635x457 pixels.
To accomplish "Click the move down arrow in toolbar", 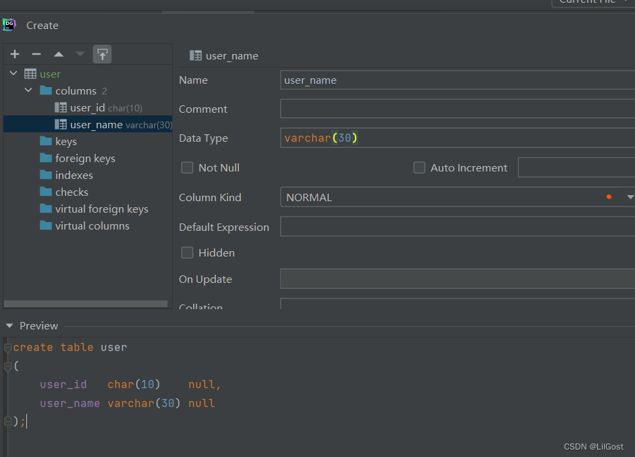I will tap(80, 54).
